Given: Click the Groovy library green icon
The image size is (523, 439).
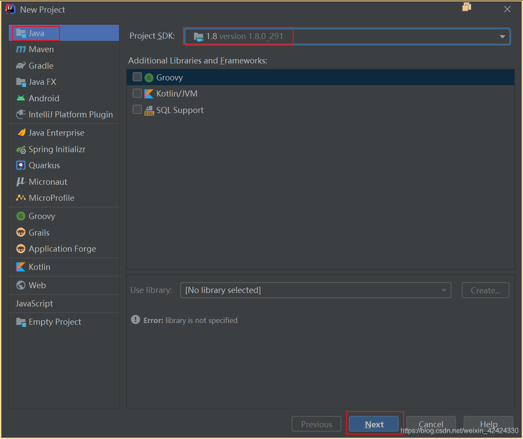Looking at the screenshot, I should coord(149,78).
